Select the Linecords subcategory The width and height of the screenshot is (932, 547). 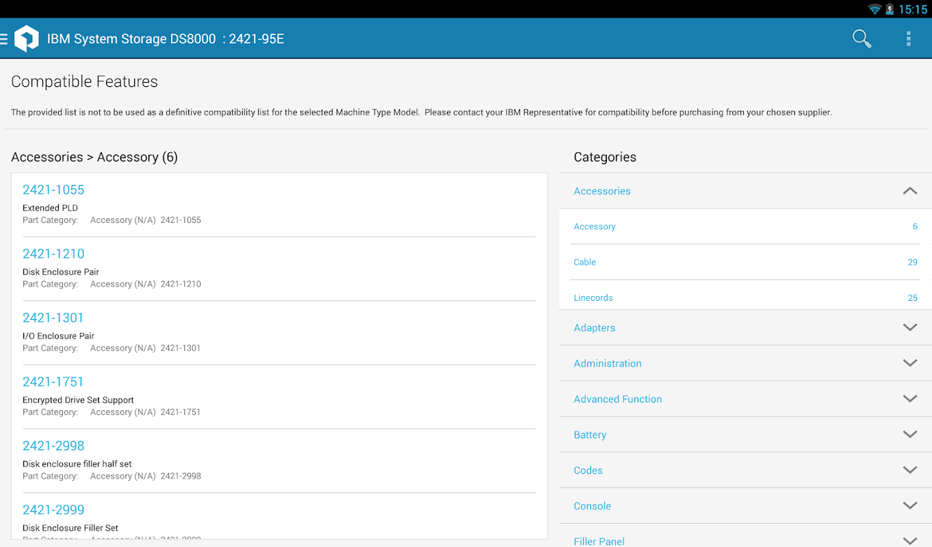tap(745, 295)
